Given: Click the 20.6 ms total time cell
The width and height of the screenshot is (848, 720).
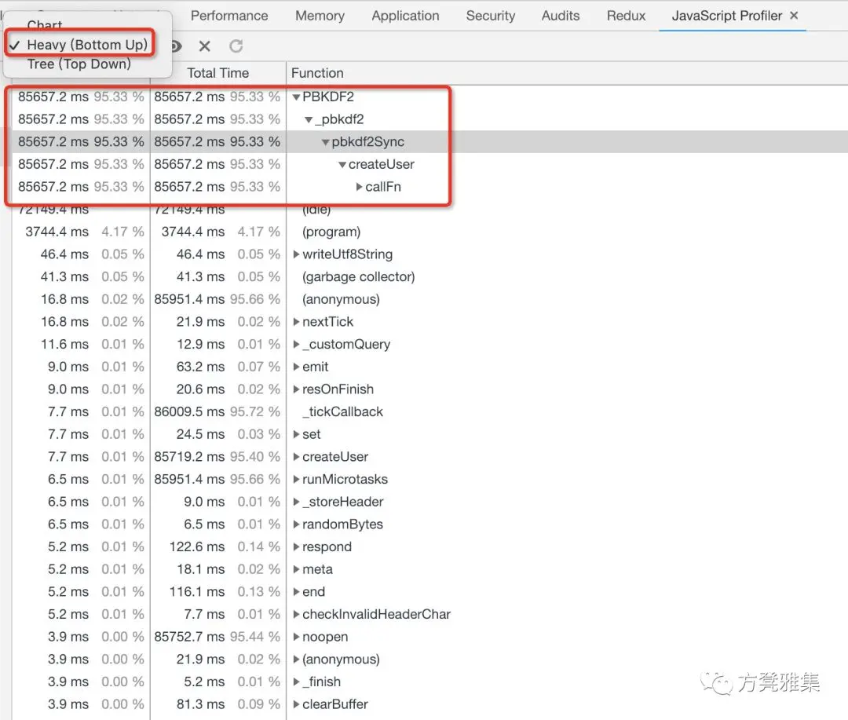Looking at the screenshot, I should pyautogui.click(x=200, y=389).
